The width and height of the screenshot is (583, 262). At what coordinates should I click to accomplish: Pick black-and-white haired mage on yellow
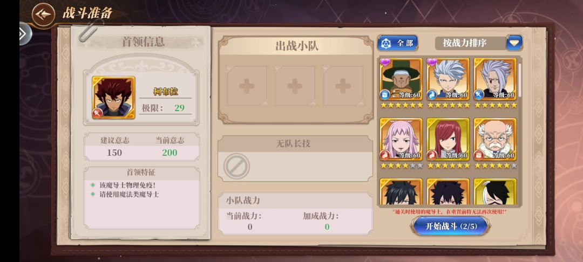pyautogui.click(x=495, y=191)
